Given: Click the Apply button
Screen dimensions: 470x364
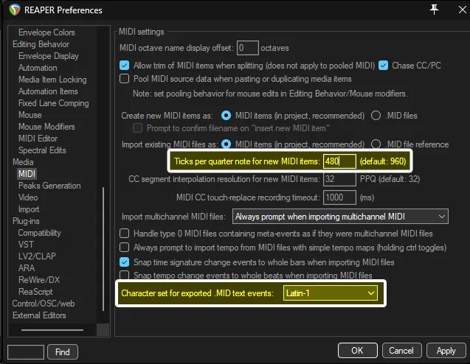Looking at the screenshot, I should pos(446,351).
